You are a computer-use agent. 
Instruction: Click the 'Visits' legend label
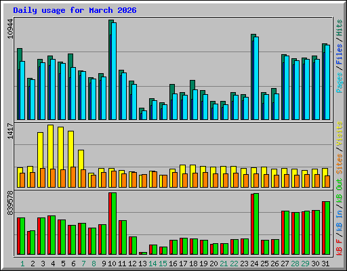click(339, 133)
